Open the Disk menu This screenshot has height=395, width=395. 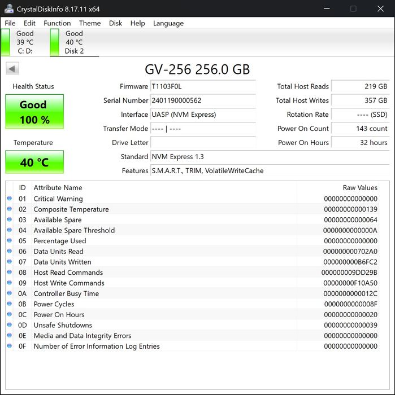(x=115, y=23)
